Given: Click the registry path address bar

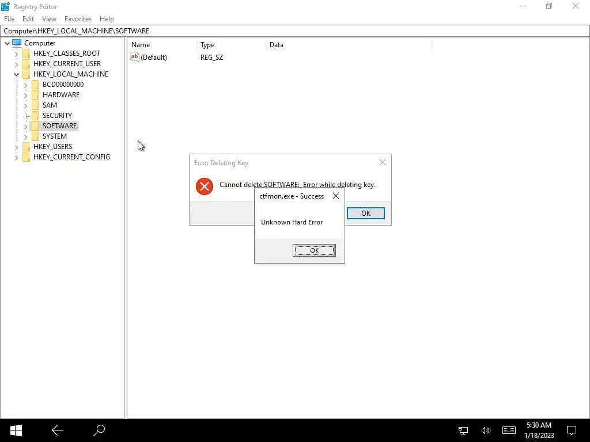Looking at the screenshot, I should tap(295, 31).
